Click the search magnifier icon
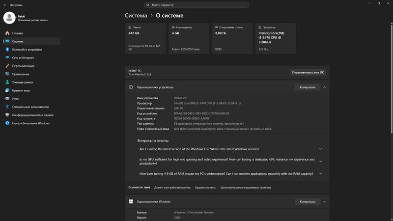The height and width of the screenshot is (221, 393). (148, 5)
